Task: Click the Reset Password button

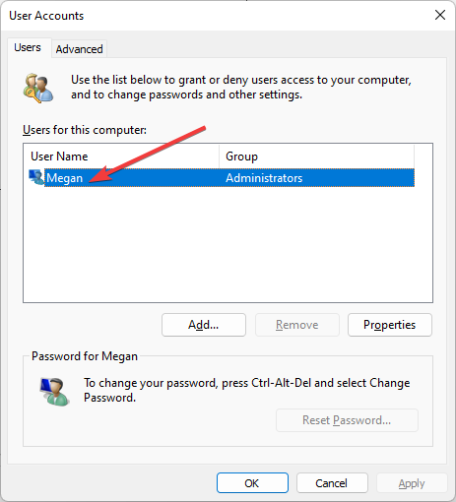Action: point(347,420)
